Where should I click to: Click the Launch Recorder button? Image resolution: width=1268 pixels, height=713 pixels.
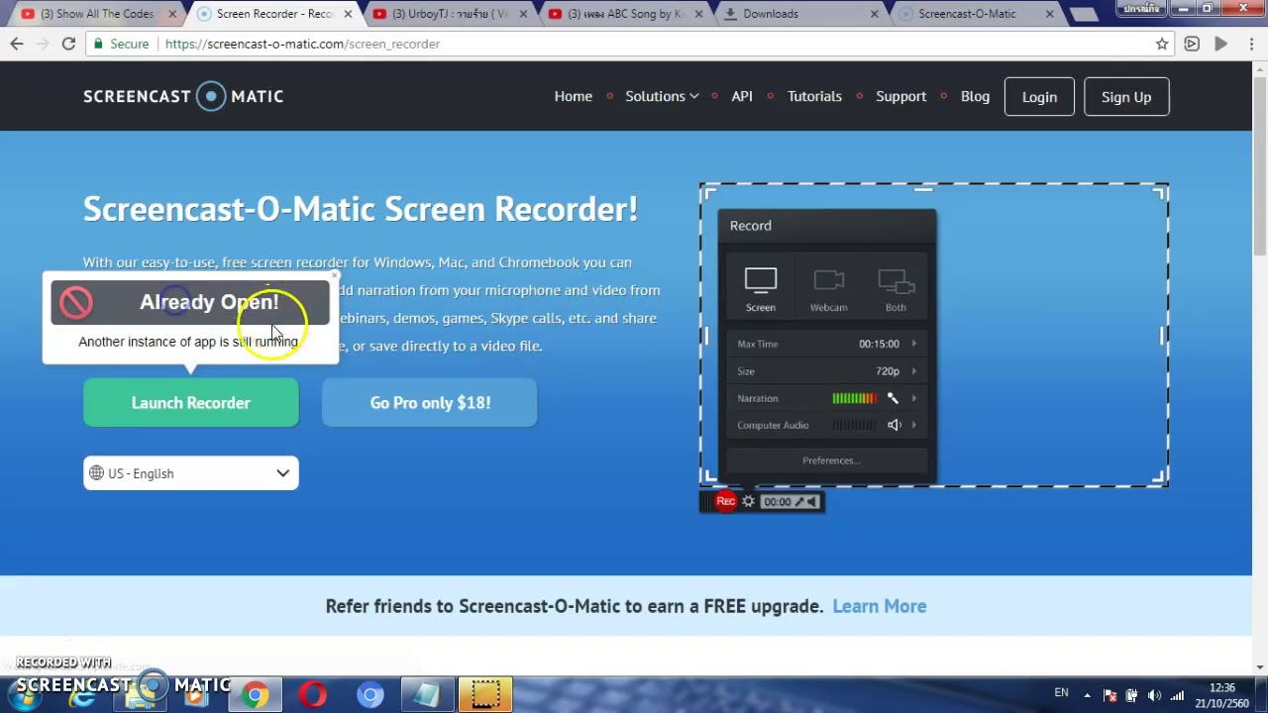point(190,403)
